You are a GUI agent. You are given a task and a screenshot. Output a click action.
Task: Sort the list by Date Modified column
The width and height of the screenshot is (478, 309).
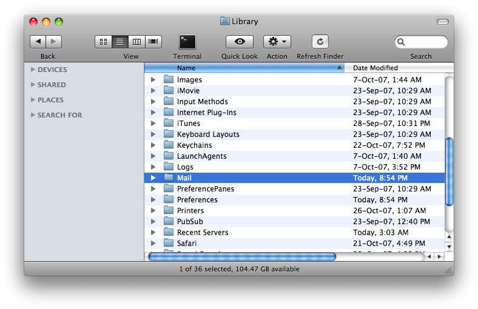pos(394,68)
